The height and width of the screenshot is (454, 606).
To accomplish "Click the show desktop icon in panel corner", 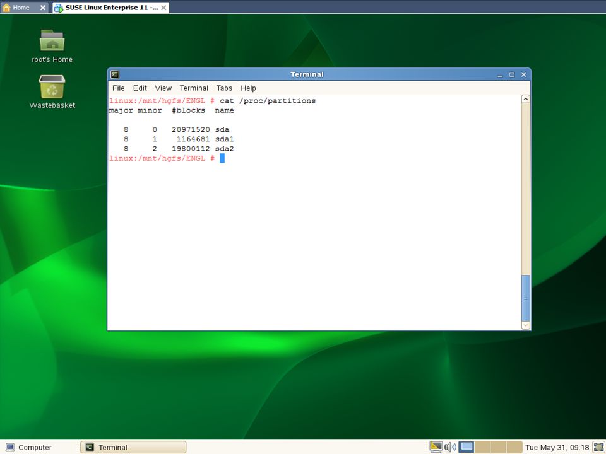I will (x=598, y=447).
